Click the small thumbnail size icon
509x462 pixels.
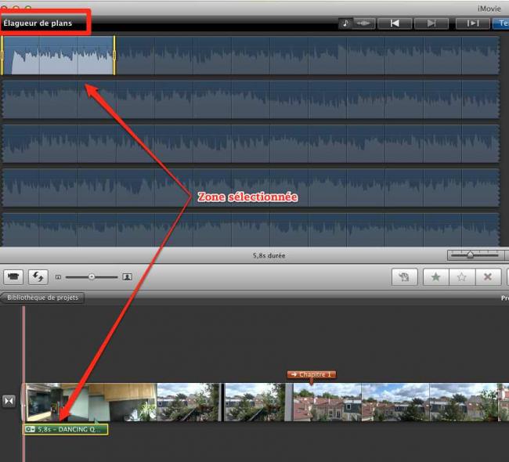coord(58,277)
